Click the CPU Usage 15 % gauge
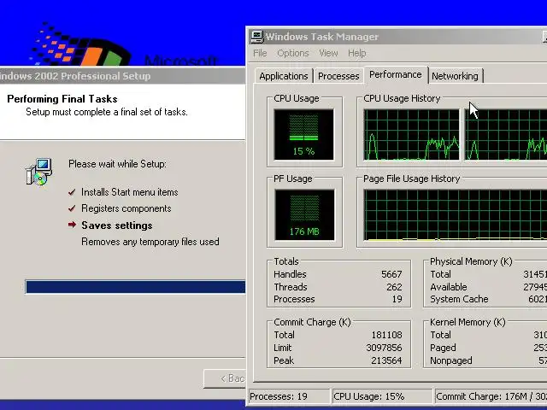The height and width of the screenshot is (410, 547). [304, 135]
